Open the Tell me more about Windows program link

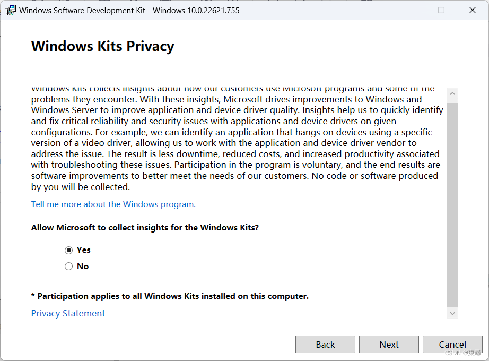[113, 204]
